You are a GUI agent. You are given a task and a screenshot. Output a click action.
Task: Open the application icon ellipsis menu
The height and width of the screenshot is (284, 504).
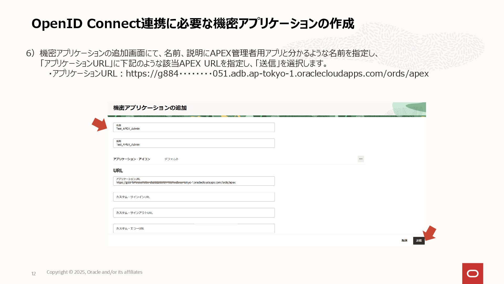point(361,159)
